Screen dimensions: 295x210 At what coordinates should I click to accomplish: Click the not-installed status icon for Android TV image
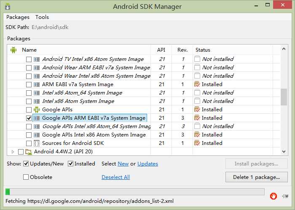pos(197,59)
